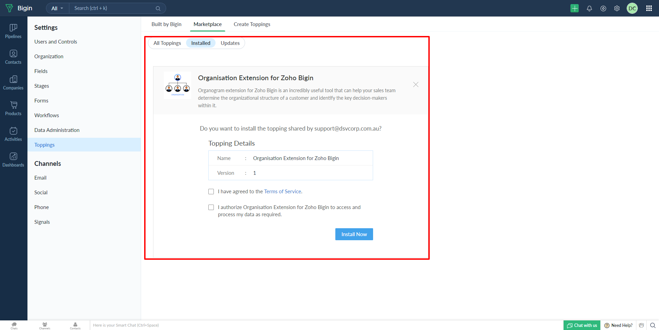Viewport: 659px width, 330px height.
Task: Open Chats in bottom bar
Action: coord(14,326)
